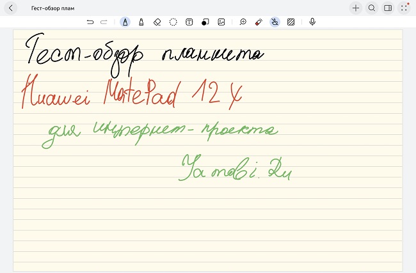Image resolution: width=416 pixels, height=273 pixels.
Task: Select the Pen tool
Action: click(125, 22)
